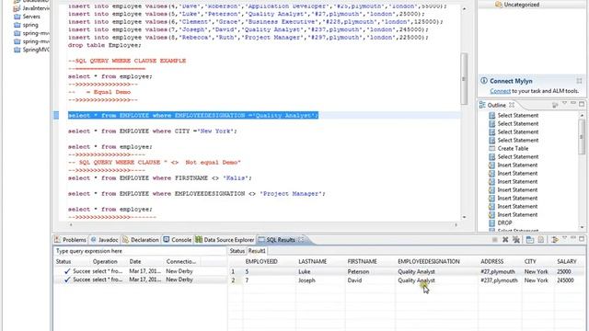Select the #237,plymouth address cell
The image size is (589, 331).
[499, 280]
